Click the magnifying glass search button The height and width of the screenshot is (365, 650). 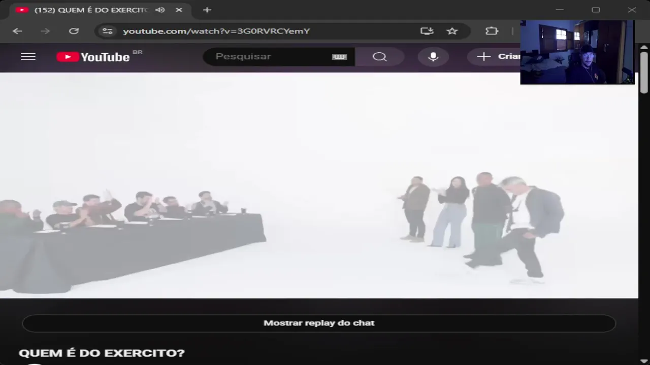(379, 56)
